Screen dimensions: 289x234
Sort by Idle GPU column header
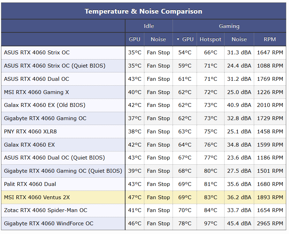[x=135, y=39]
